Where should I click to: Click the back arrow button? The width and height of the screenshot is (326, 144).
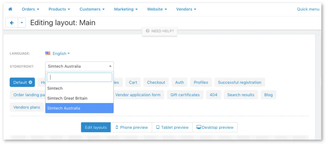[12, 23]
